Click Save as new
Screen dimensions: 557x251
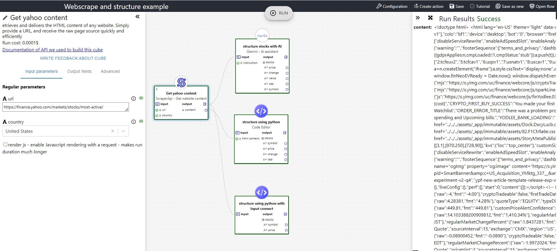click(x=510, y=6)
